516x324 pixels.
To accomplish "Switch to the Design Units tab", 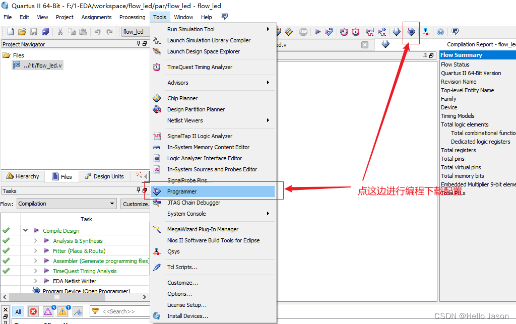I will (104, 176).
